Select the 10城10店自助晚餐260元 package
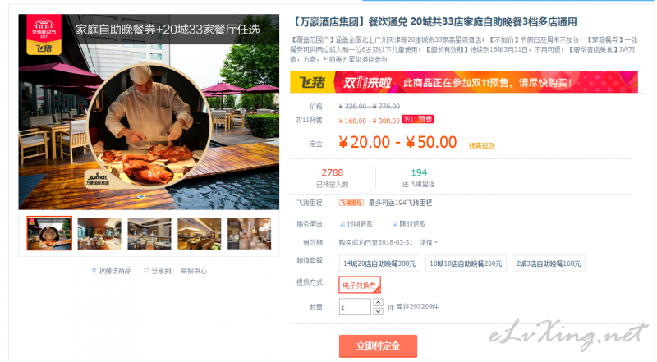 466,263
